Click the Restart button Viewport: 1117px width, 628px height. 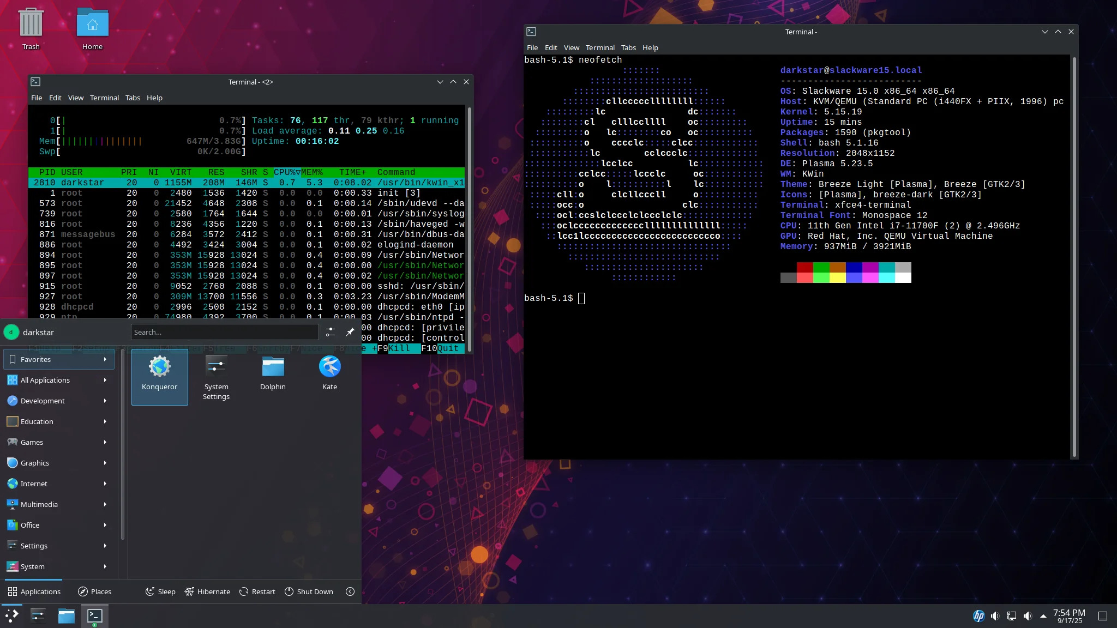point(257,591)
